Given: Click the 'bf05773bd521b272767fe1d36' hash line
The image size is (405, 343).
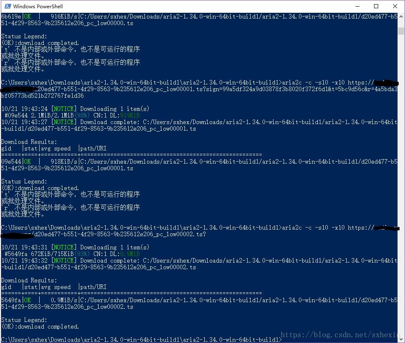Looking at the screenshot, I should tap(43, 96).
